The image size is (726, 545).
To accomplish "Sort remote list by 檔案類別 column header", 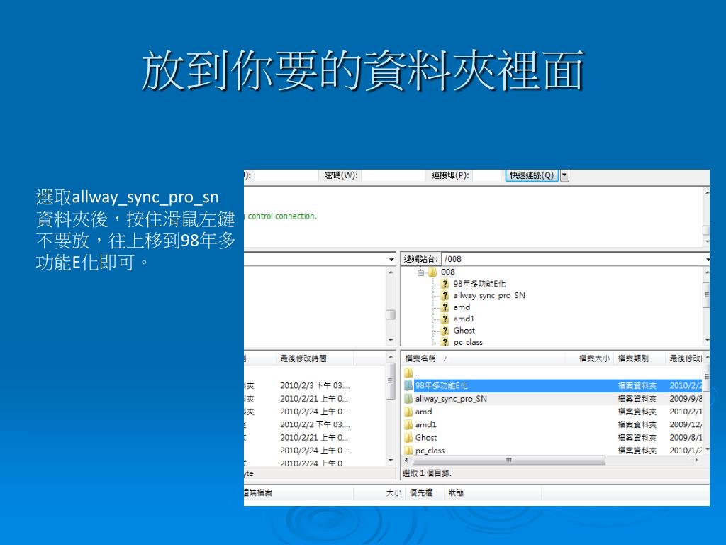I will coord(640,358).
